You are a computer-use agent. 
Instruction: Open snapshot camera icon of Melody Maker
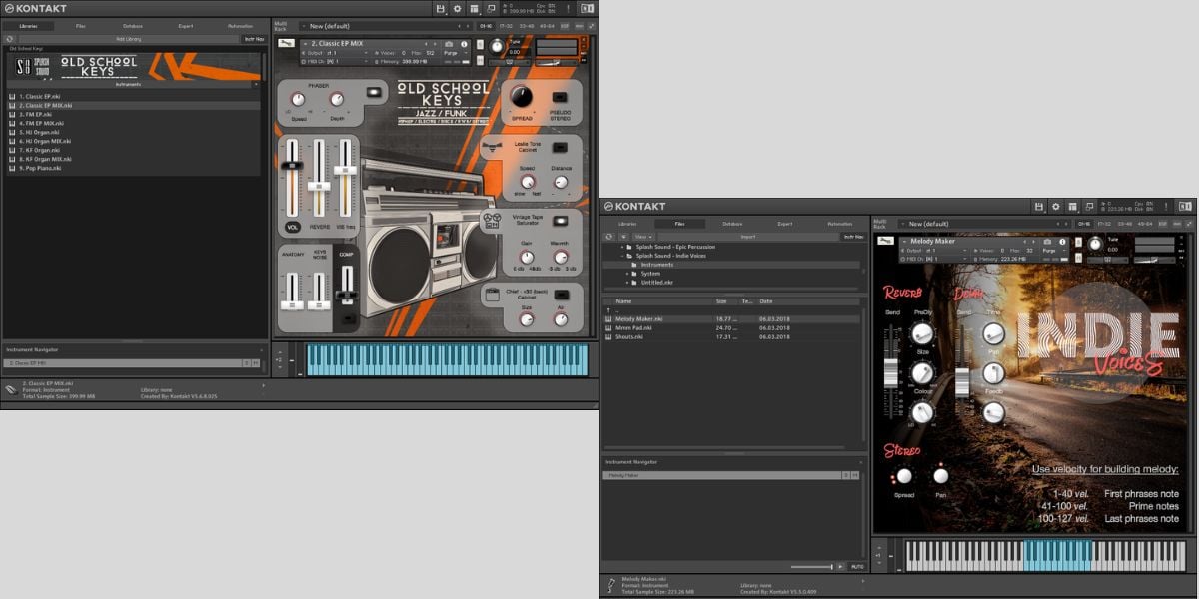[1047, 242]
